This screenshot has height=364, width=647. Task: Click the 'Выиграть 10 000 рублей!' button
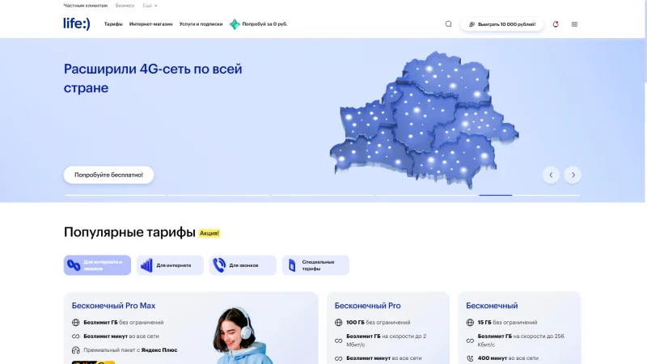coord(502,24)
